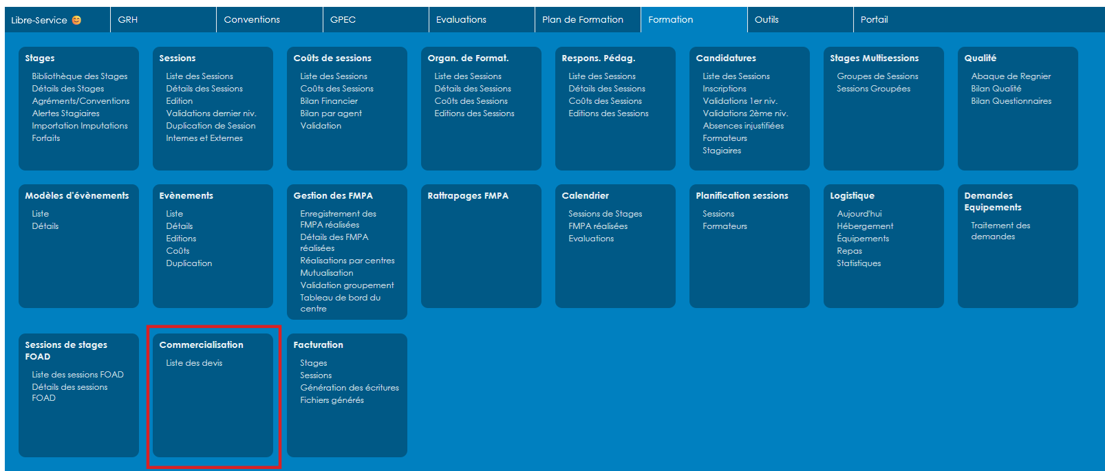
Task: Click the smiley icon beside Libre-Service
Action: [76, 20]
